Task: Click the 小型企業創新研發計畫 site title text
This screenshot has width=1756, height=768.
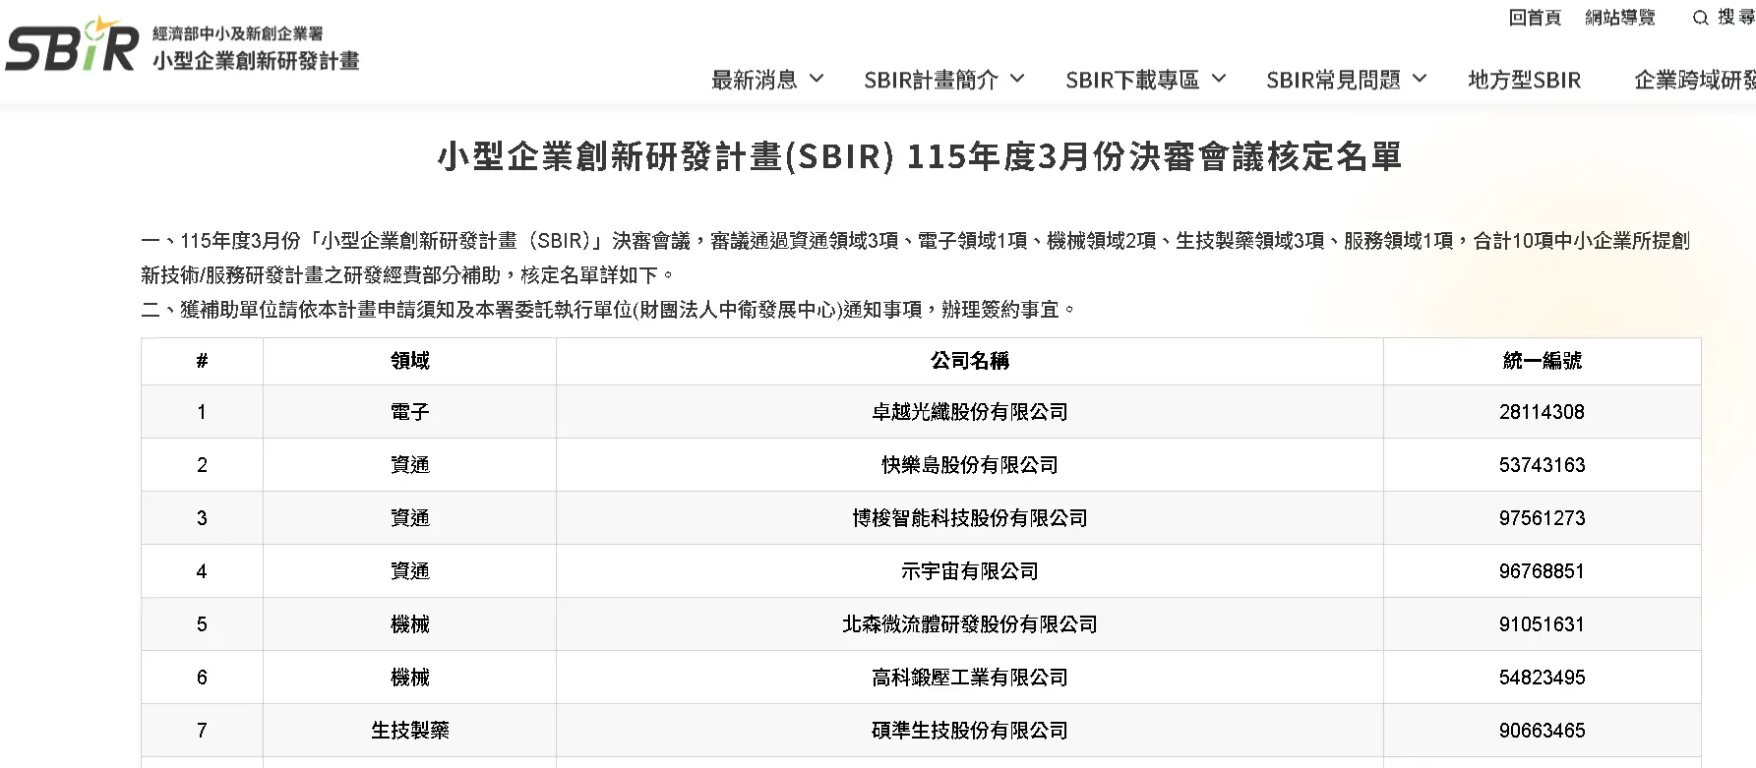Action: [256, 61]
